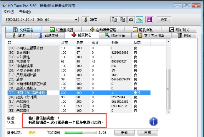Image resolution: width=204 pixels, height=137 pixels.
Task: Select the (C1) 负载周期计数 row
Action: (79, 75)
